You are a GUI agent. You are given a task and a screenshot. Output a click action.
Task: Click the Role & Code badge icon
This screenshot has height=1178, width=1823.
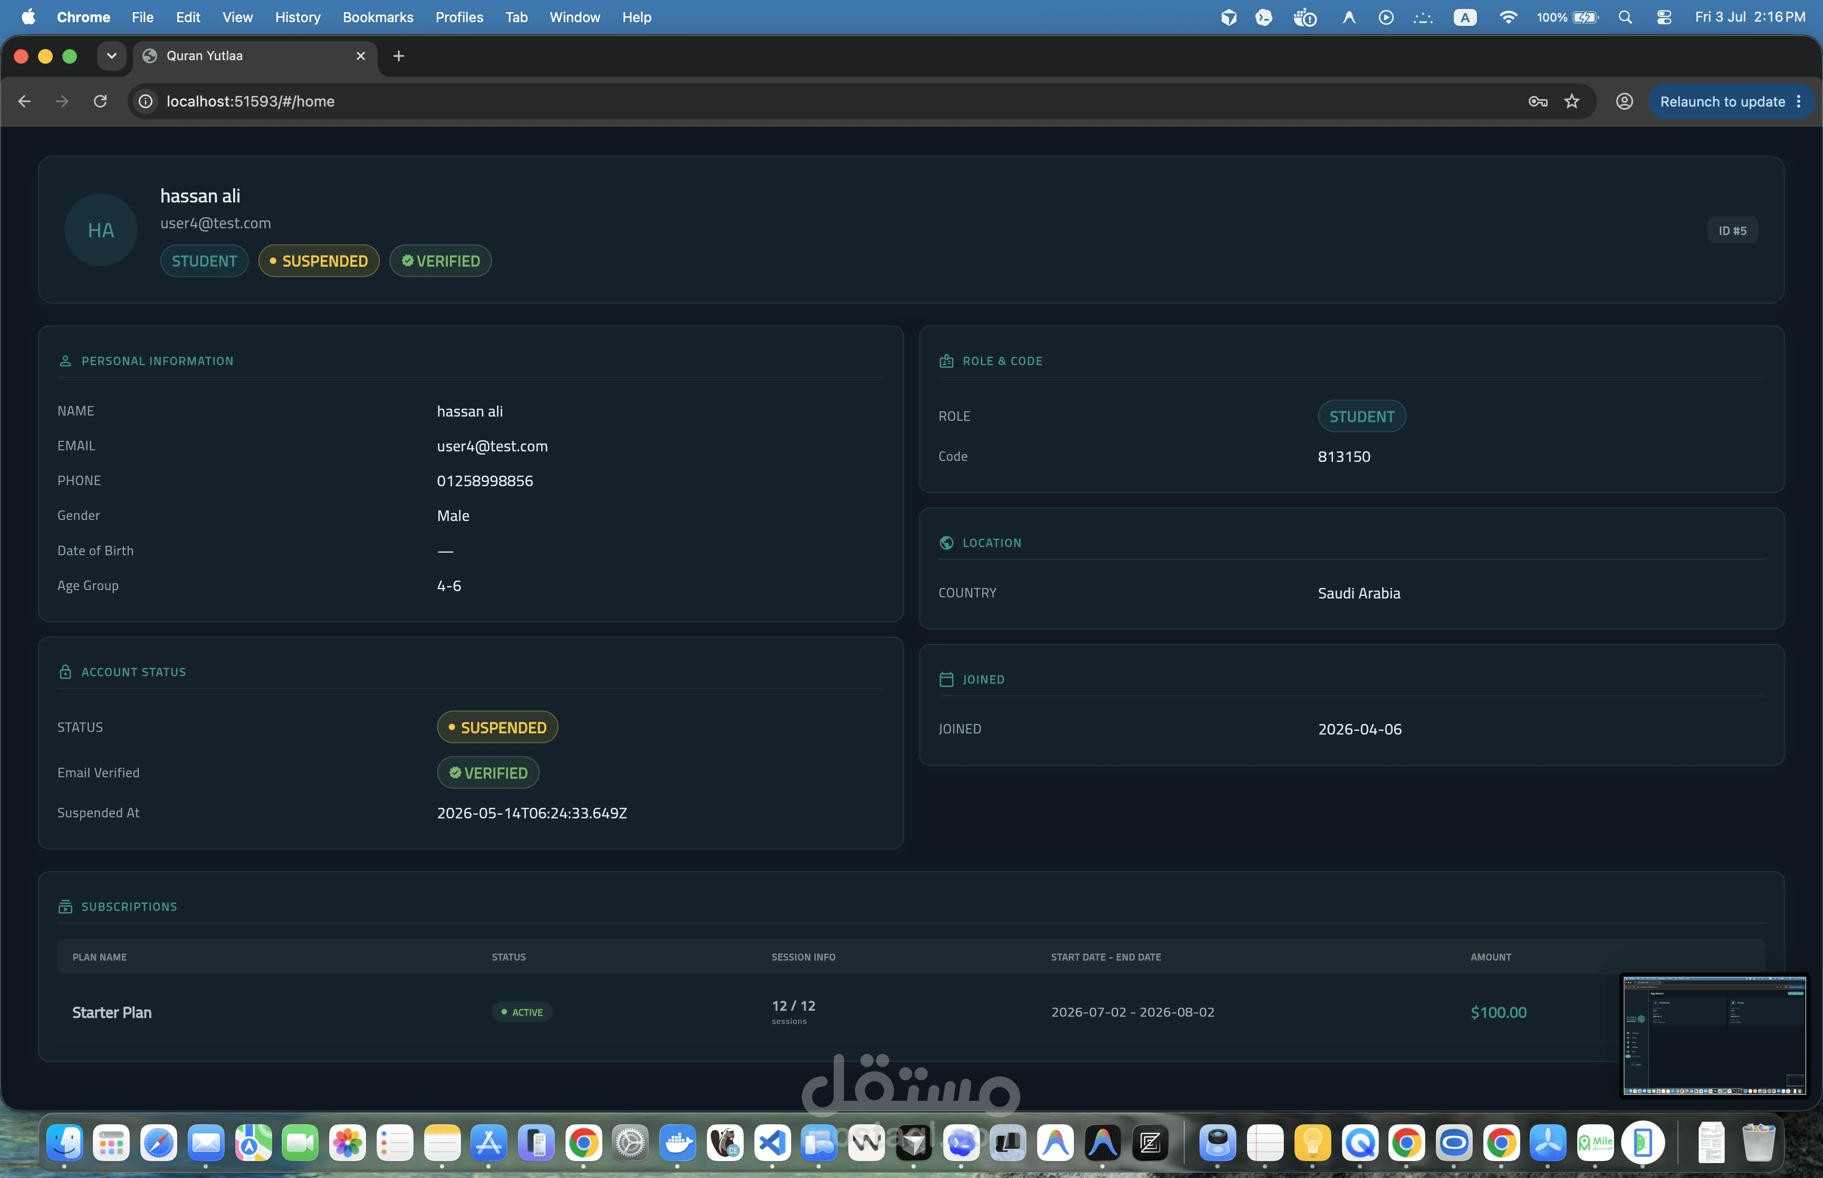946,361
